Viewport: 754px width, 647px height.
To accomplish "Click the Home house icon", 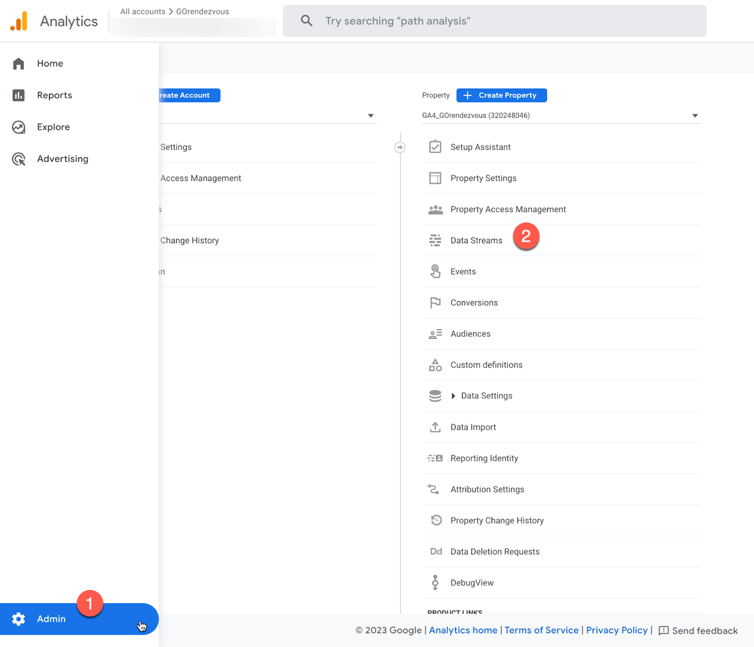I will [18, 64].
